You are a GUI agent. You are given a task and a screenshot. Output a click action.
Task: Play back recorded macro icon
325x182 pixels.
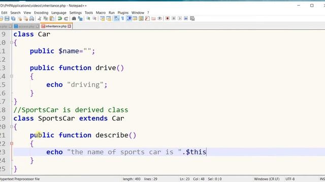point(180,19)
